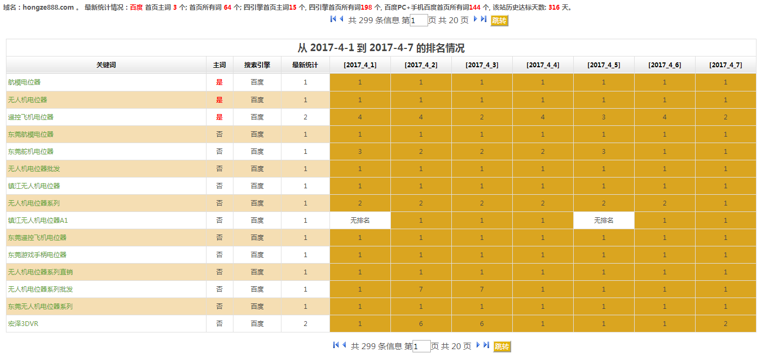Click previous-page arrow in top pagination
Screen dimensions: 763x354
click(341, 19)
